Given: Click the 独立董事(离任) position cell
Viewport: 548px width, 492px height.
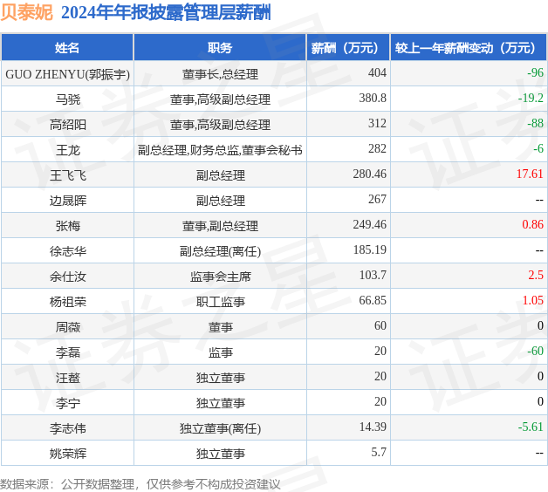Looking at the screenshot, I should point(220,428).
